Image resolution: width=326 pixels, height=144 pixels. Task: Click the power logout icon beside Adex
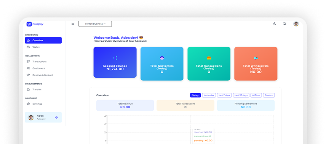coord(56,117)
